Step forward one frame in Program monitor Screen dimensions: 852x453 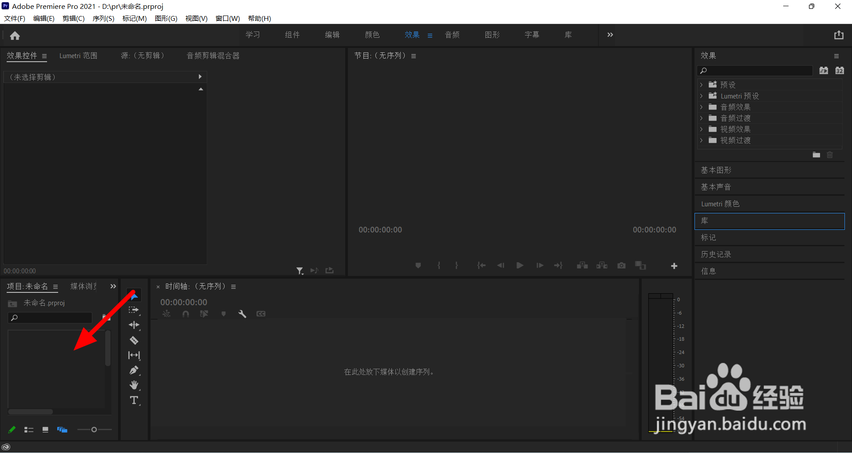[540, 265]
